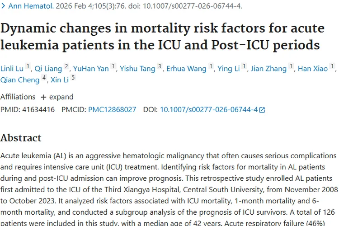Click author Linli Lu

click(12, 69)
